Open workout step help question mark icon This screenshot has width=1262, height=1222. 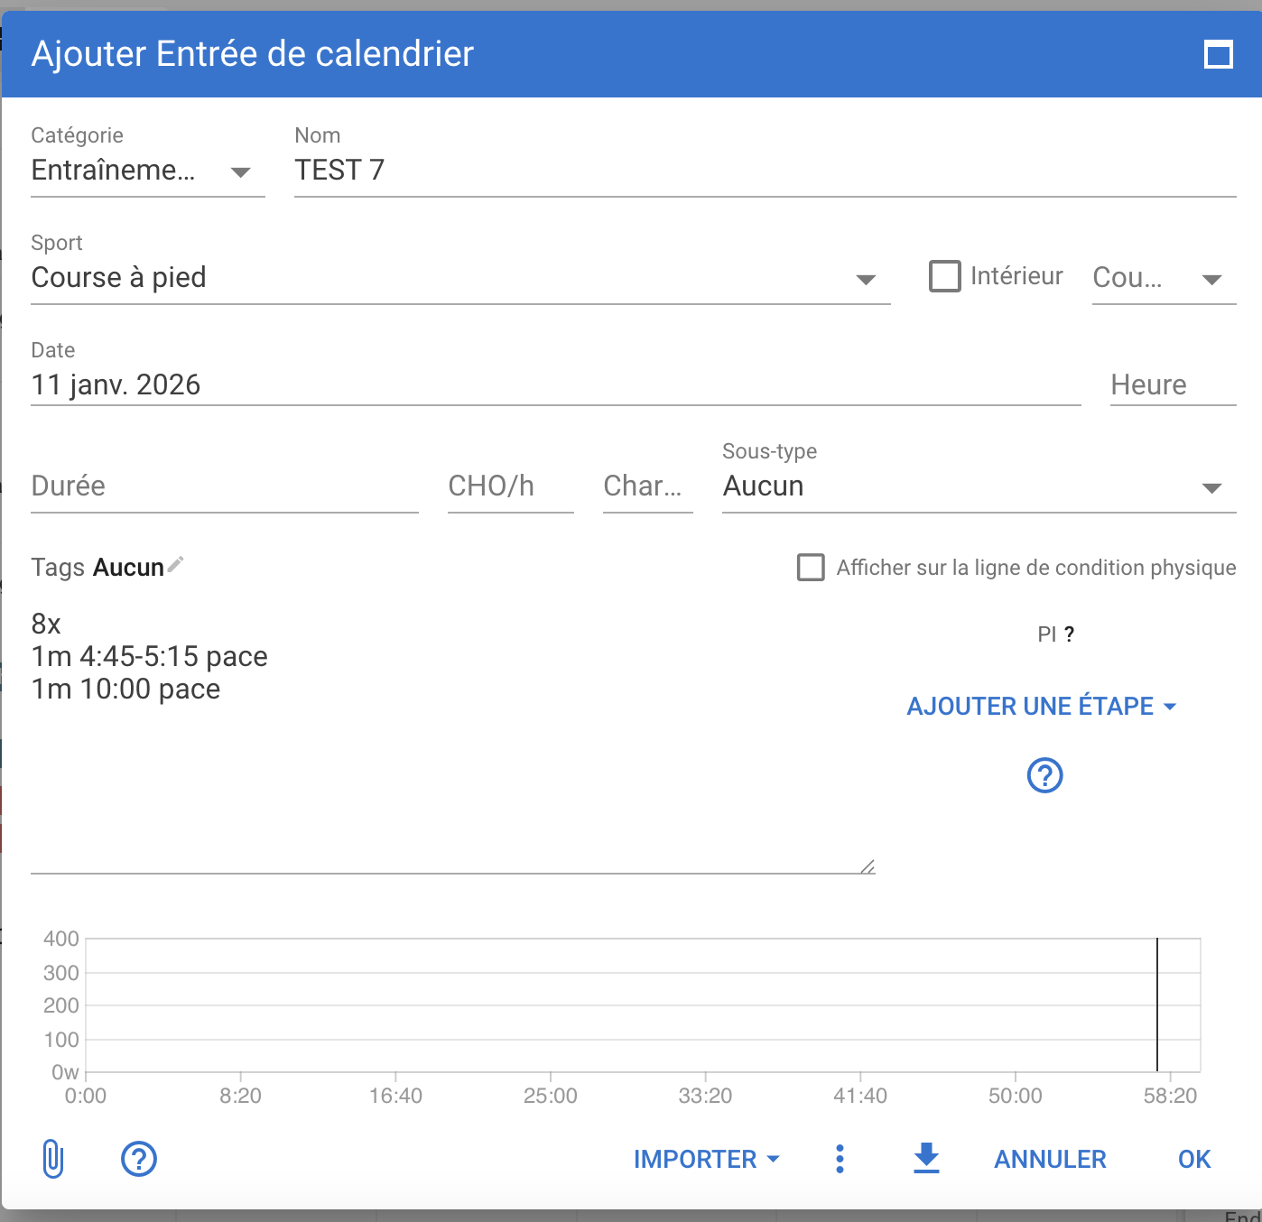(1044, 775)
